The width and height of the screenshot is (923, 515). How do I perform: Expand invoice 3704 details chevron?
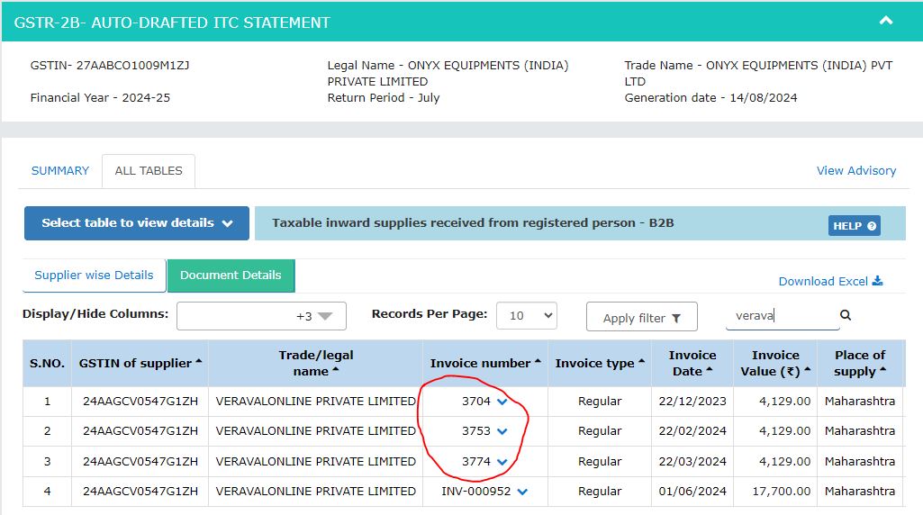coord(502,402)
